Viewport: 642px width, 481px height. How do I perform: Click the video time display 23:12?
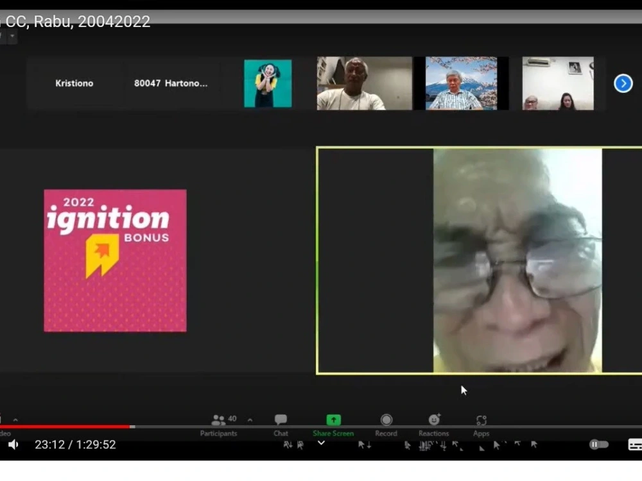point(75,444)
